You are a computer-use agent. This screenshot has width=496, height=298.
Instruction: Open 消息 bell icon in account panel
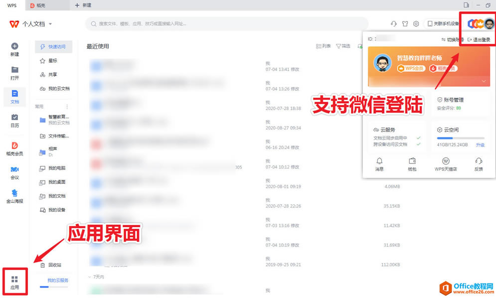click(x=379, y=160)
